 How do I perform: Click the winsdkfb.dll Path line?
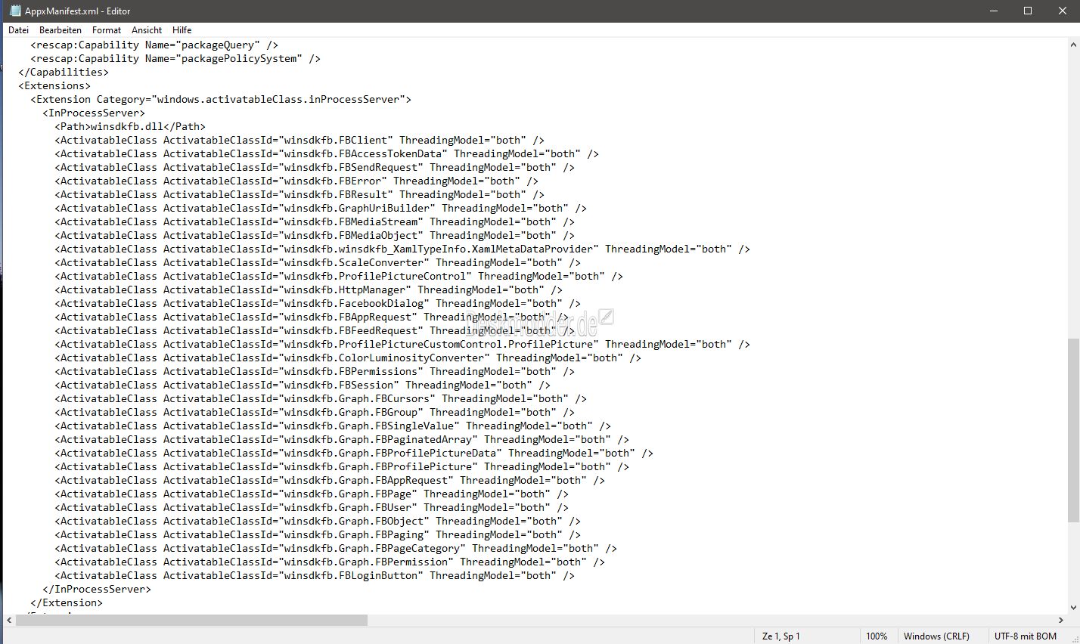[x=130, y=126]
